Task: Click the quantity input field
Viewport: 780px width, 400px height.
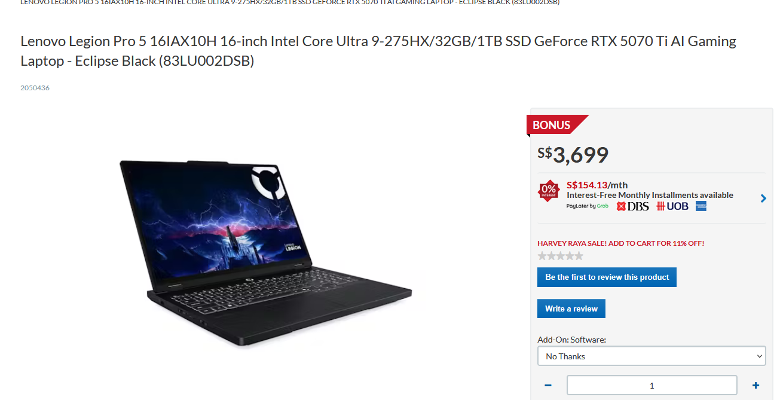Action: tap(652, 386)
